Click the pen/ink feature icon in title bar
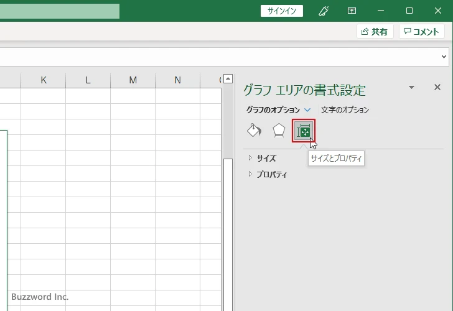 coord(324,11)
